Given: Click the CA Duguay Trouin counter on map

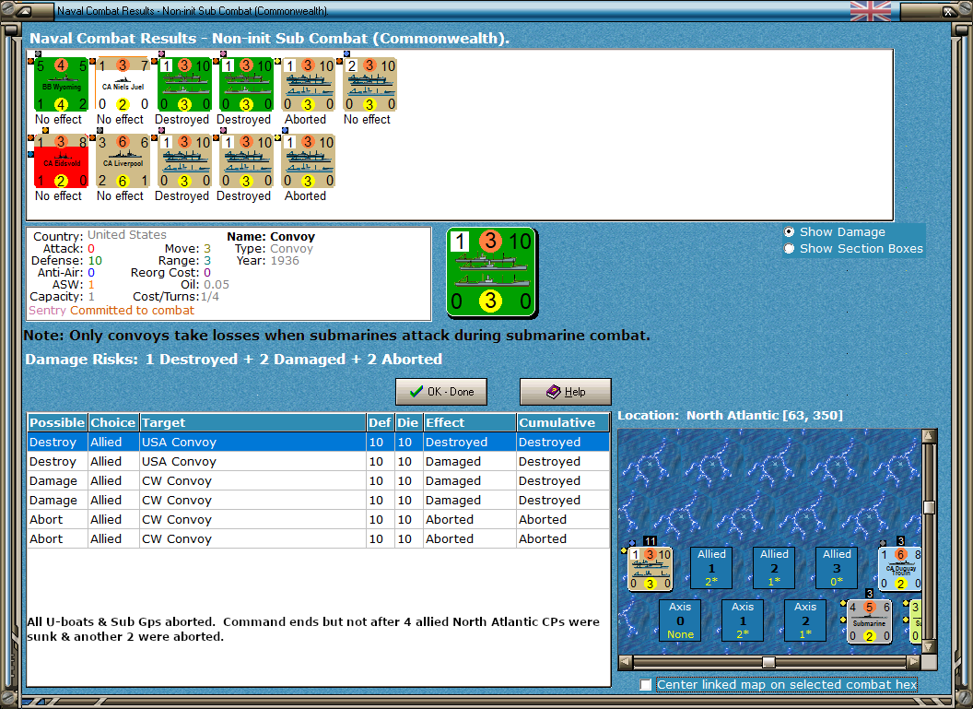Looking at the screenshot, I should [900, 569].
